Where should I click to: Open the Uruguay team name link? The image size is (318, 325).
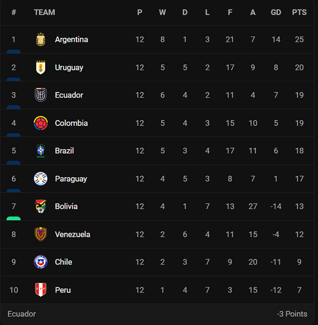pos(69,67)
